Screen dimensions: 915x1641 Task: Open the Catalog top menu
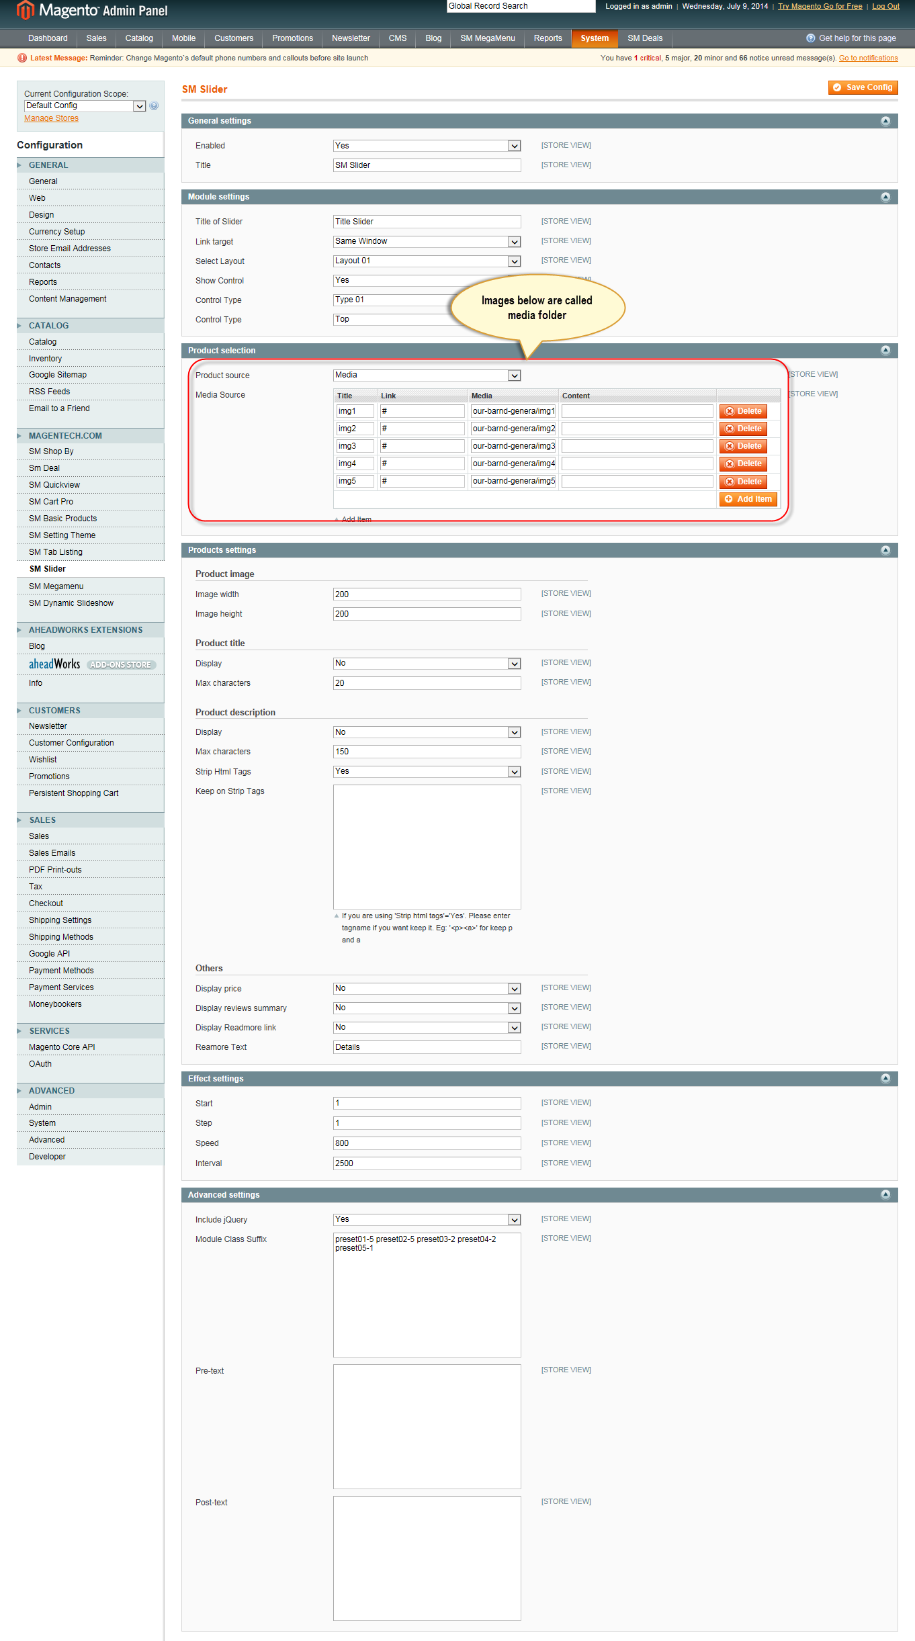[x=139, y=38]
